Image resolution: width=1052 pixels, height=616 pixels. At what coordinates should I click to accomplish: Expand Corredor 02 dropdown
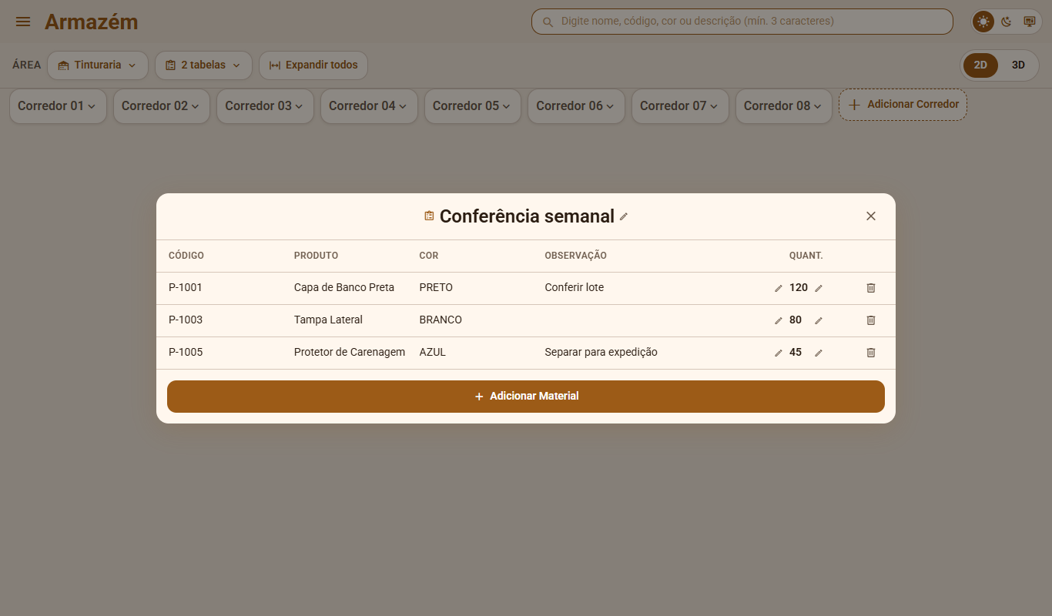click(162, 106)
